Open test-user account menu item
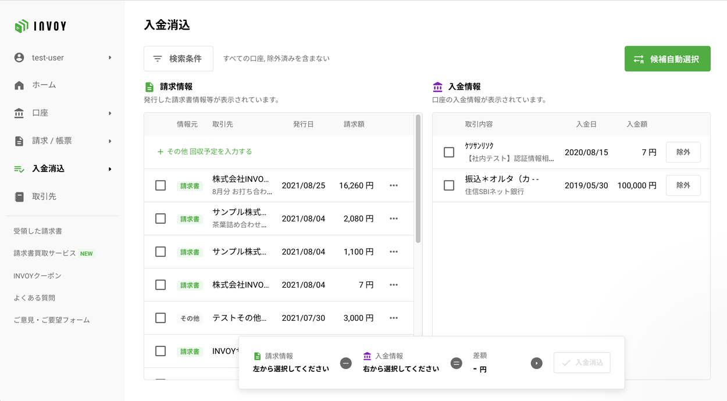Viewport: 727px width, 401px height. pos(48,58)
